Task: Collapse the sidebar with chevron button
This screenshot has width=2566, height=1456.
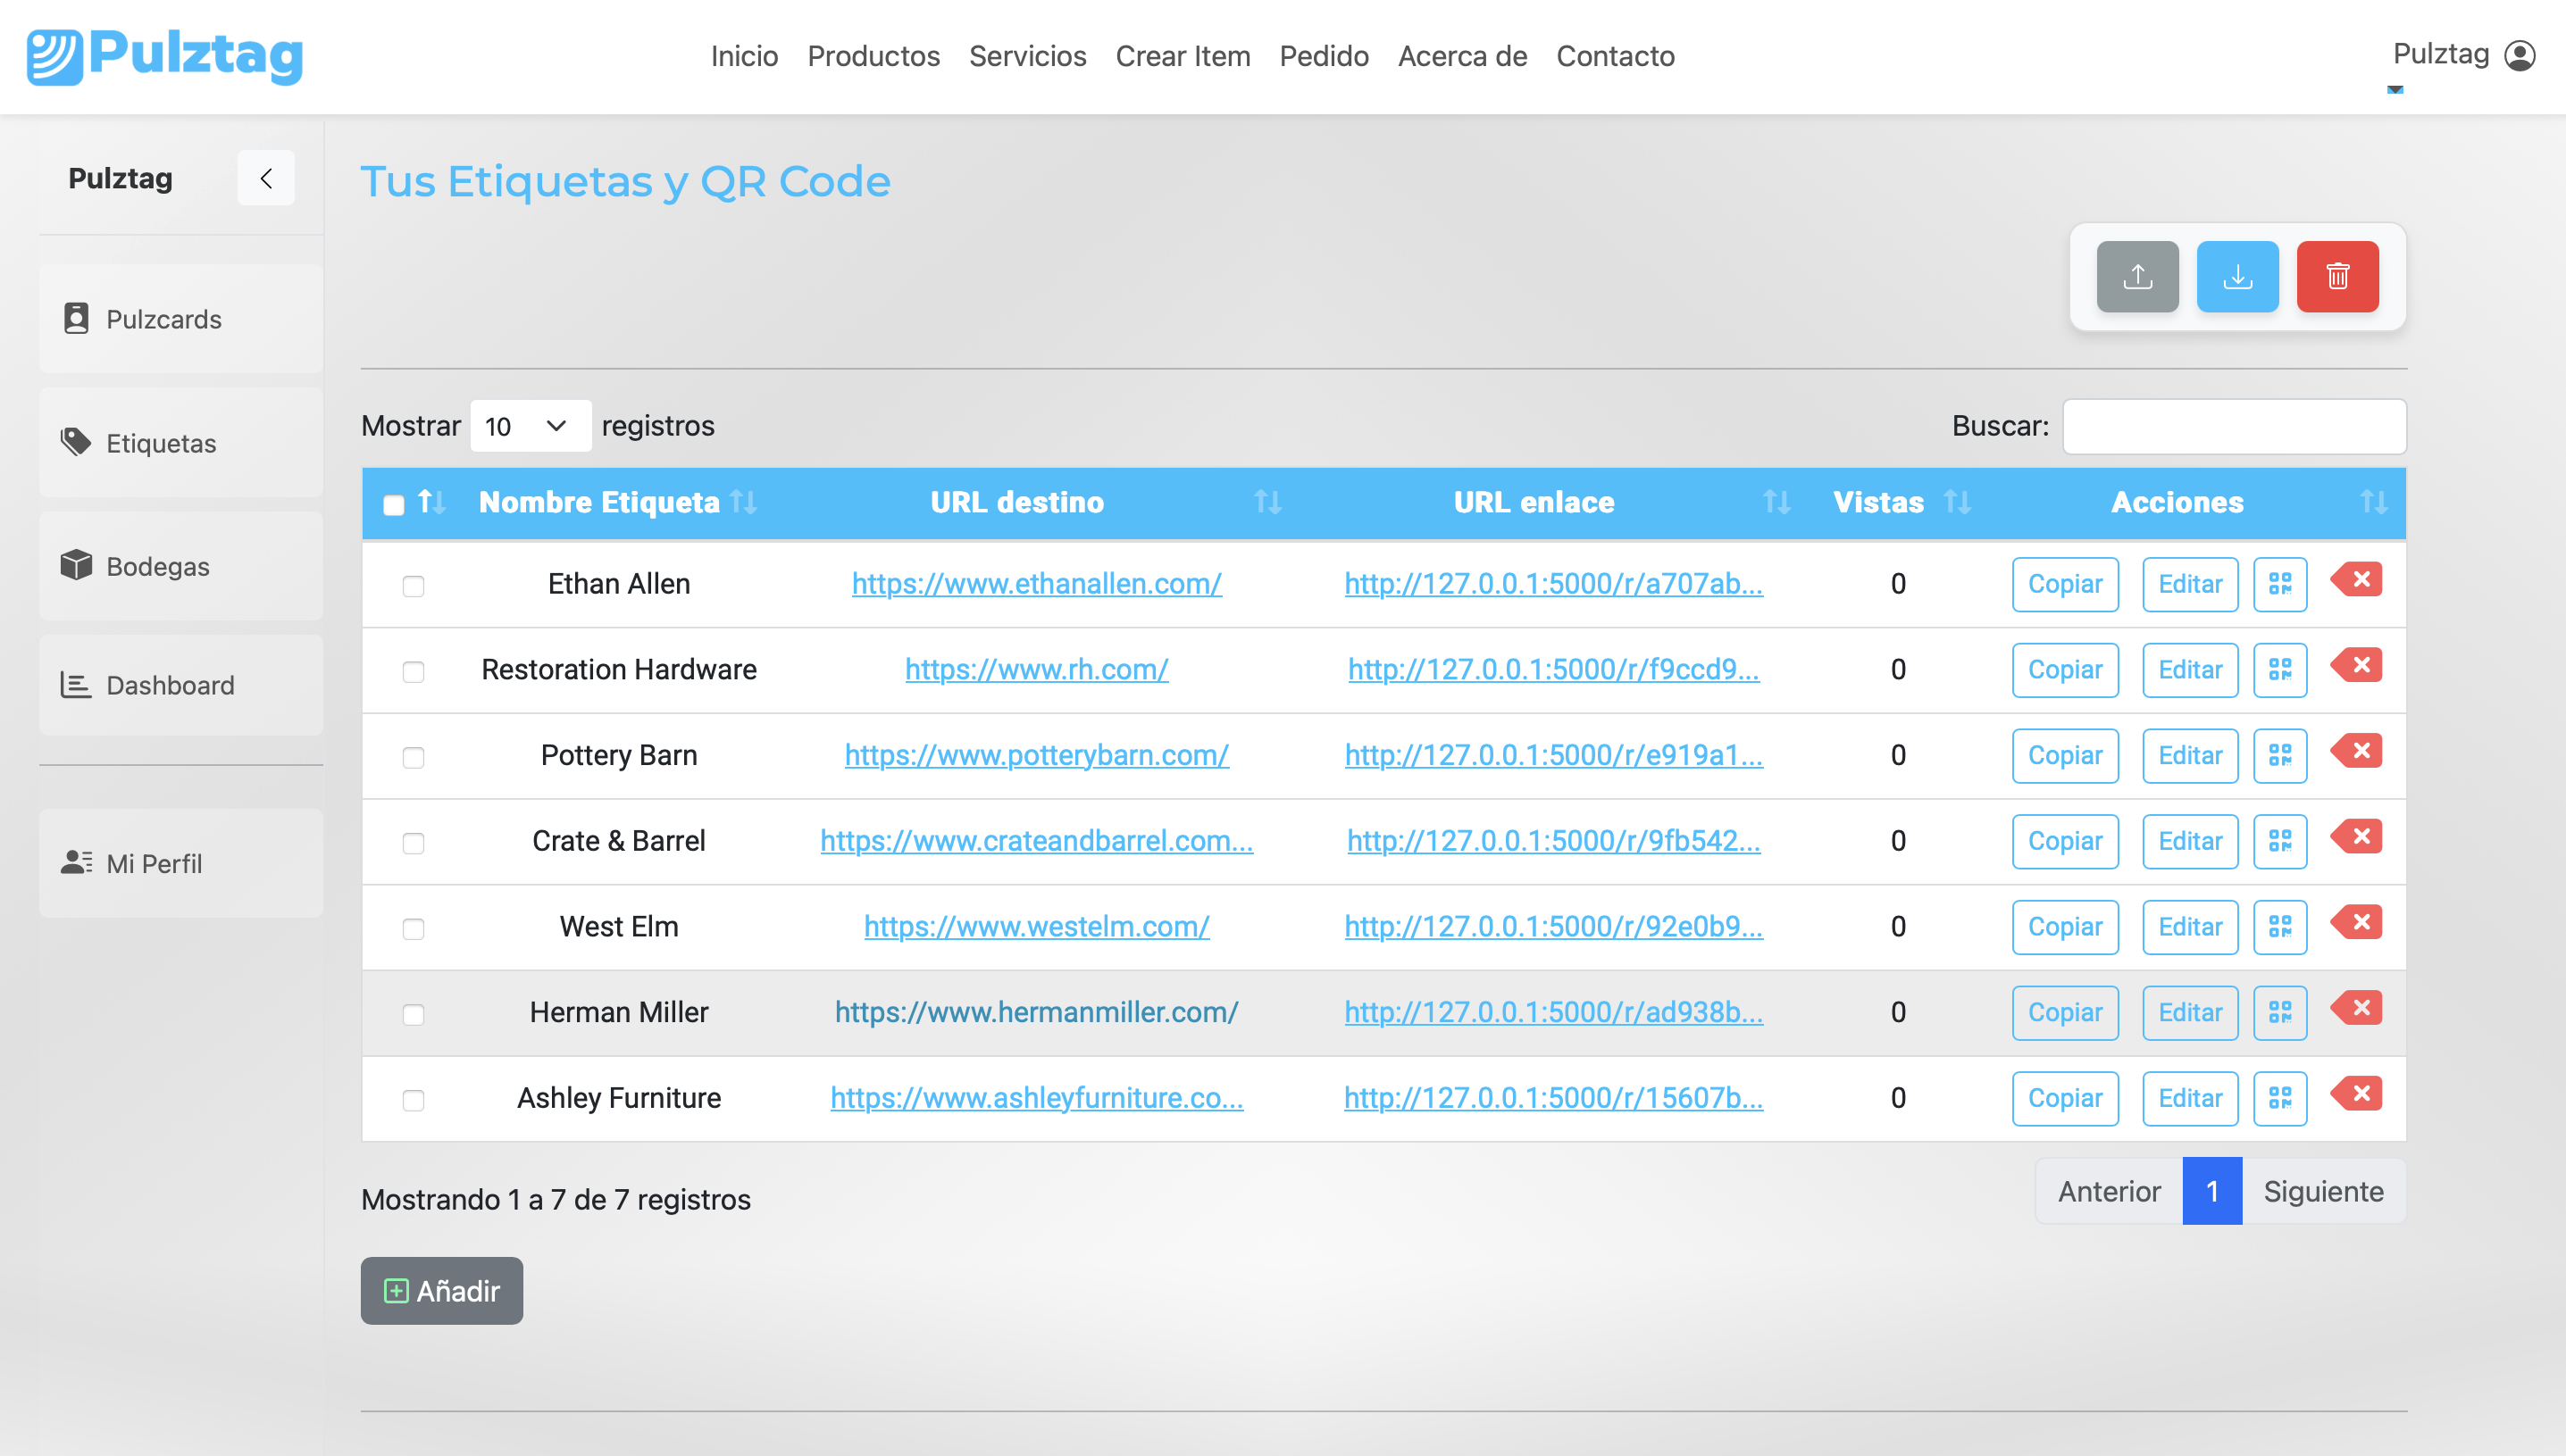Action: point(266,178)
